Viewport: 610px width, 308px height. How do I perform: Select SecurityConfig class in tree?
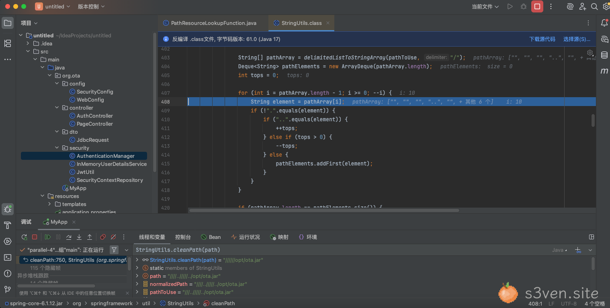pyautogui.click(x=95, y=92)
